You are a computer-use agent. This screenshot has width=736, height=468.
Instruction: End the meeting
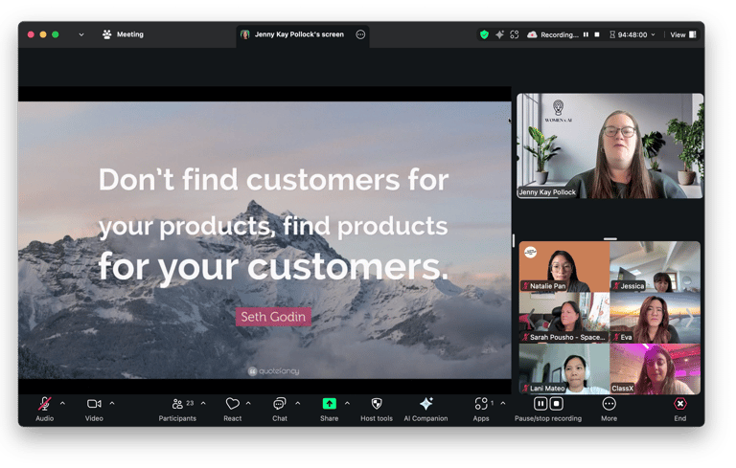pyautogui.click(x=680, y=410)
